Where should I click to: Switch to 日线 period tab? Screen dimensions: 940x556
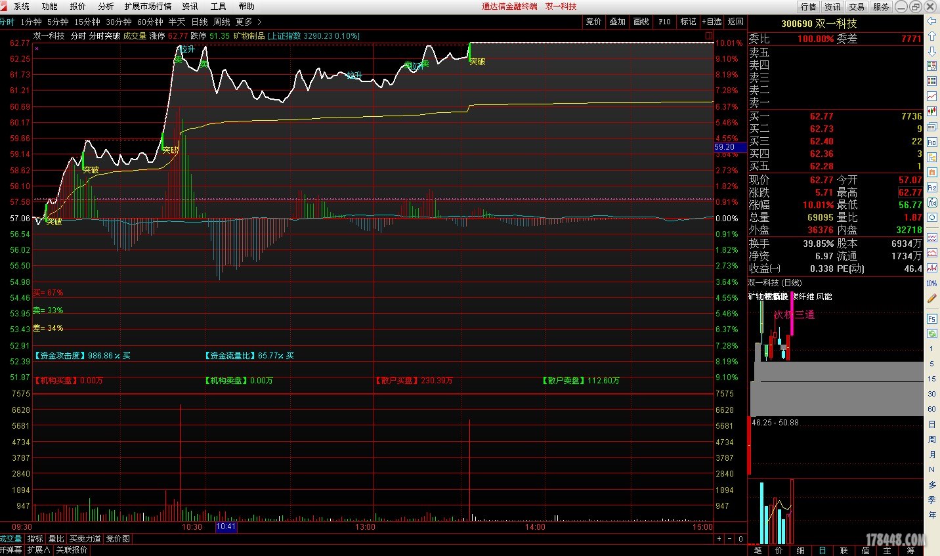(x=200, y=22)
